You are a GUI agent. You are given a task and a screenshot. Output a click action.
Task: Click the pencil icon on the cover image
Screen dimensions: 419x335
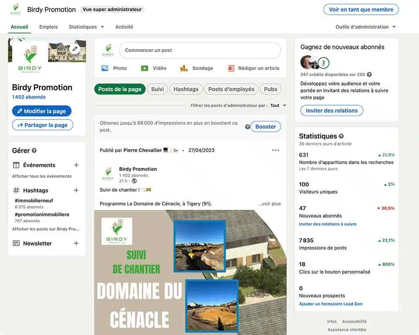[x=75, y=49]
